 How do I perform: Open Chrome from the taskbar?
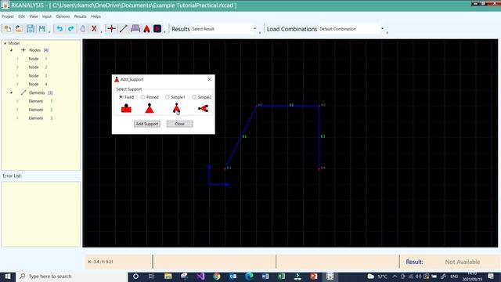[x=217, y=277]
